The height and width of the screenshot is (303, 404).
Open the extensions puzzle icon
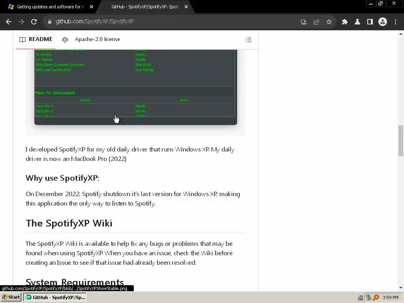[x=345, y=22]
